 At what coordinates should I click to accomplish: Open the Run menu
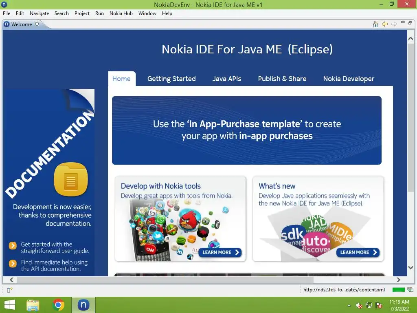(99, 13)
